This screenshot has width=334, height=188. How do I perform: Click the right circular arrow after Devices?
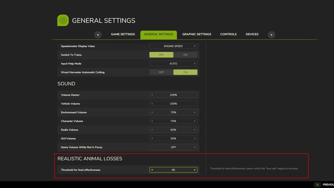point(271,35)
